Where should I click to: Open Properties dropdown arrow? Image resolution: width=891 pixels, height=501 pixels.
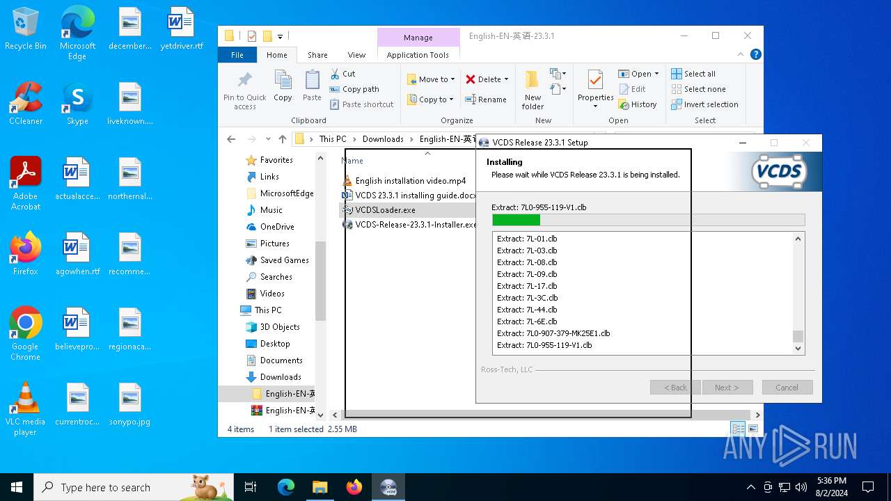coord(595,106)
